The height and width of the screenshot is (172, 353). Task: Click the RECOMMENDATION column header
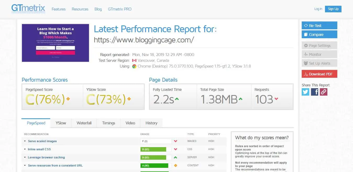pyautogui.click(x=36, y=134)
